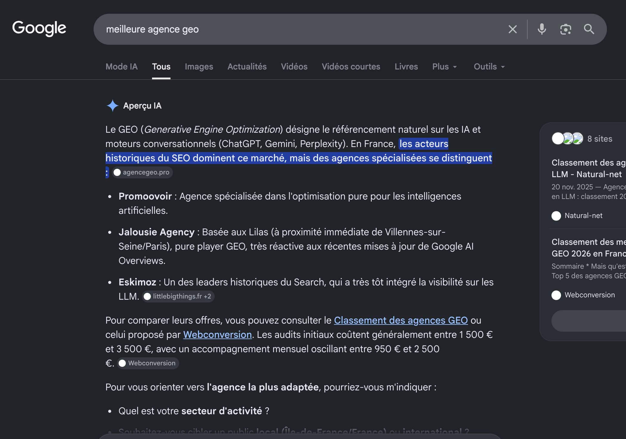Open the inline Webconversion hyperlink
The height and width of the screenshot is (439, 626).
click(217, 335)
